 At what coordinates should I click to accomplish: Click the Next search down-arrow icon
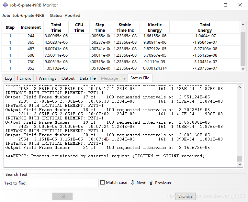tap(132, 183)
